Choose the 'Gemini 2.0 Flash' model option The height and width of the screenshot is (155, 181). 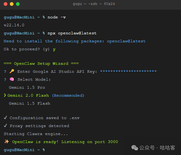point(28,95)
